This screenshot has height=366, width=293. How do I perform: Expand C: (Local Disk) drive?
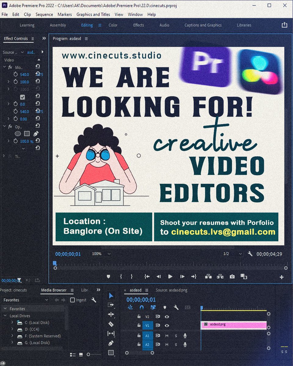(x=12, y=322)
